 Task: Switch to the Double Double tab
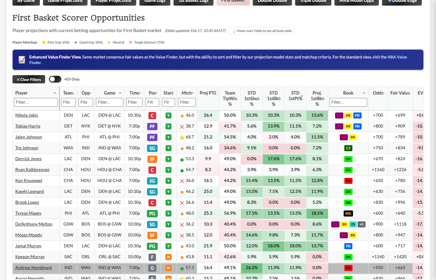click(x=272, y=2)
